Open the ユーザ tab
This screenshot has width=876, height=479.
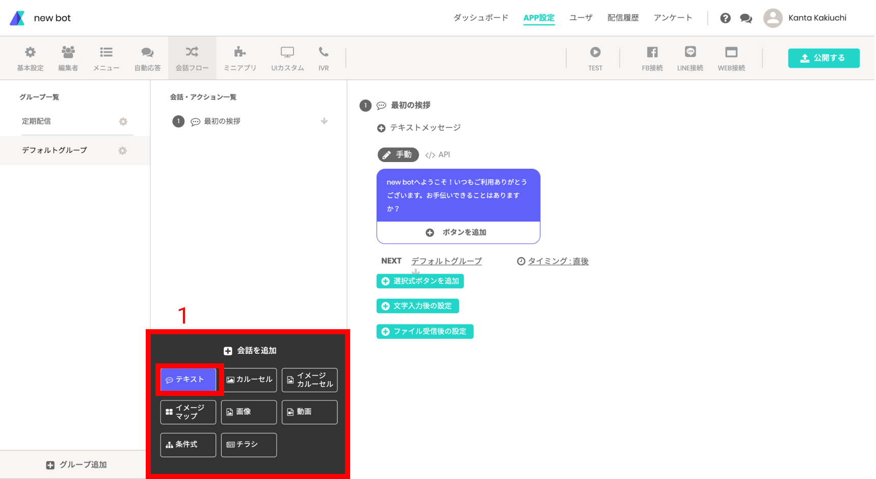[x=581, y=18]
